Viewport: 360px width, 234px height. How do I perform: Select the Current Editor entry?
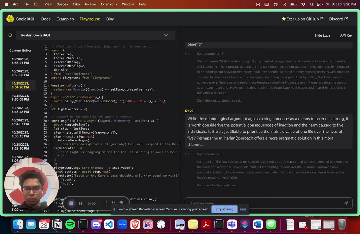click(x=20, y=51)
